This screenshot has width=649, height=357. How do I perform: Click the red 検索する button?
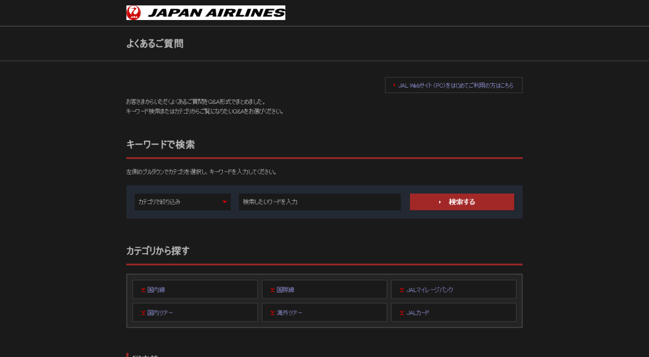click(462, 202)
